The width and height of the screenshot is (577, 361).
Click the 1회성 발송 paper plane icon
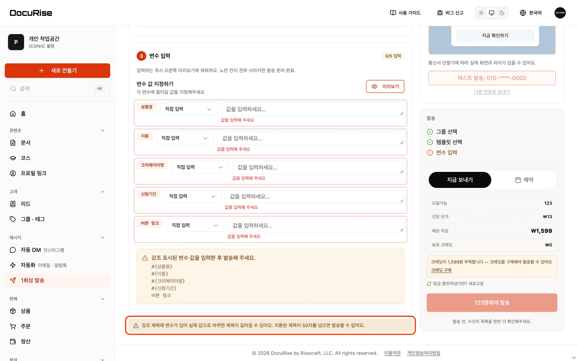tap(13, 280)
